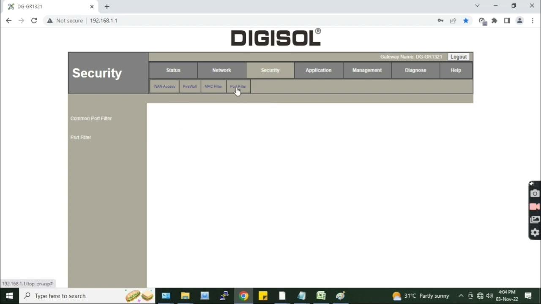The width and height of the screenshot is (541, 304).
Task: Click the volume speaker tray icon
Action: [489, 296]
